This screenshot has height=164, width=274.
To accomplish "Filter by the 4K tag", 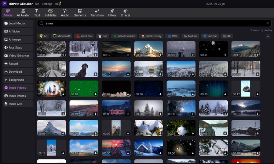I will 227,36.
